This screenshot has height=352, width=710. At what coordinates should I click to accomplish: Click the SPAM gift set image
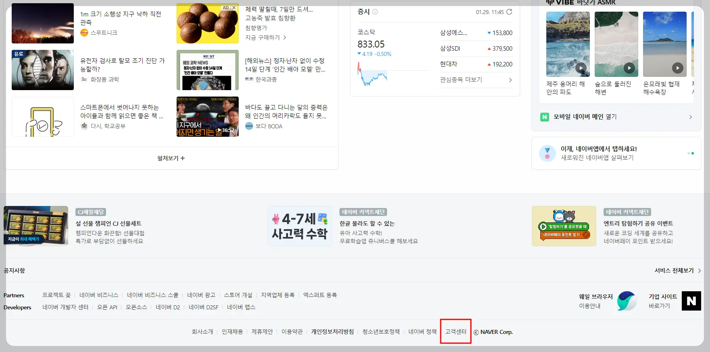pos(36,226)
